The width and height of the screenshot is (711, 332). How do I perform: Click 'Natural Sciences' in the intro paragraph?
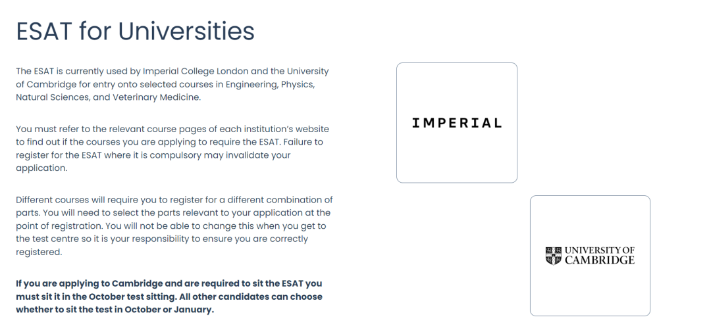pyautogui.click(x=53, y=97)
